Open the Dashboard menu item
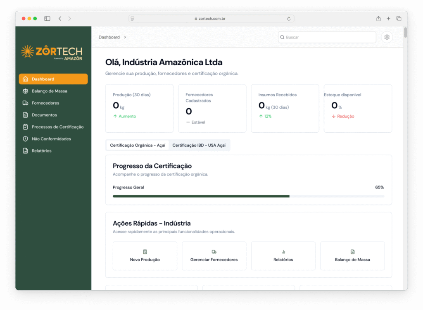Viewport: 423px width, 310px height. (x=53, y=79)
